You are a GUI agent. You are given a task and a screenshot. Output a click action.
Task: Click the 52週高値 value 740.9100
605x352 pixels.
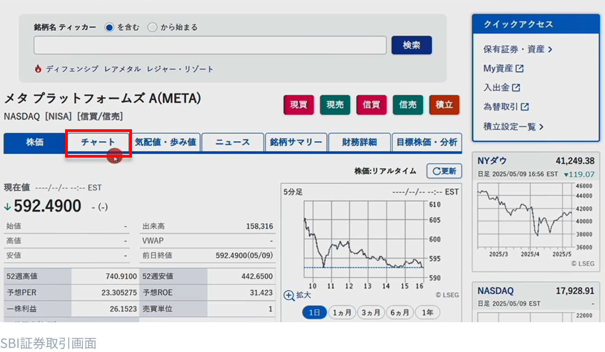tap(121, 276)
